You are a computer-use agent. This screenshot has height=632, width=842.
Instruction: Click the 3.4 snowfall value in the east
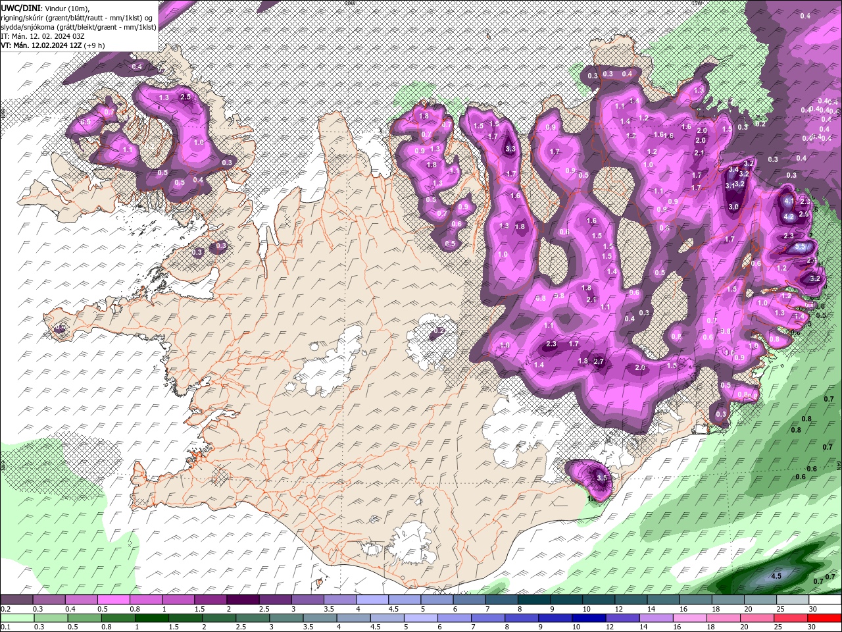click(733, 169)
